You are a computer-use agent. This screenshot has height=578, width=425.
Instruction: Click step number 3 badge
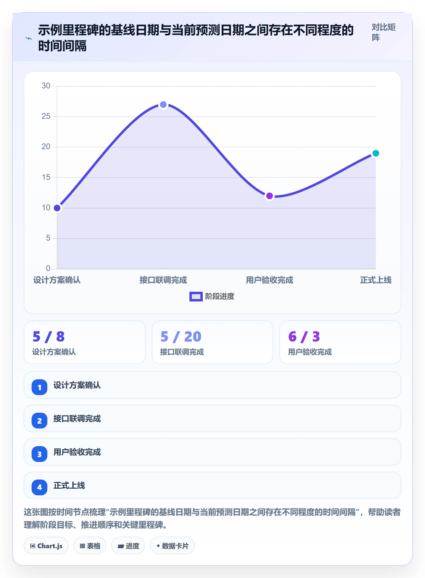(39, 454)
